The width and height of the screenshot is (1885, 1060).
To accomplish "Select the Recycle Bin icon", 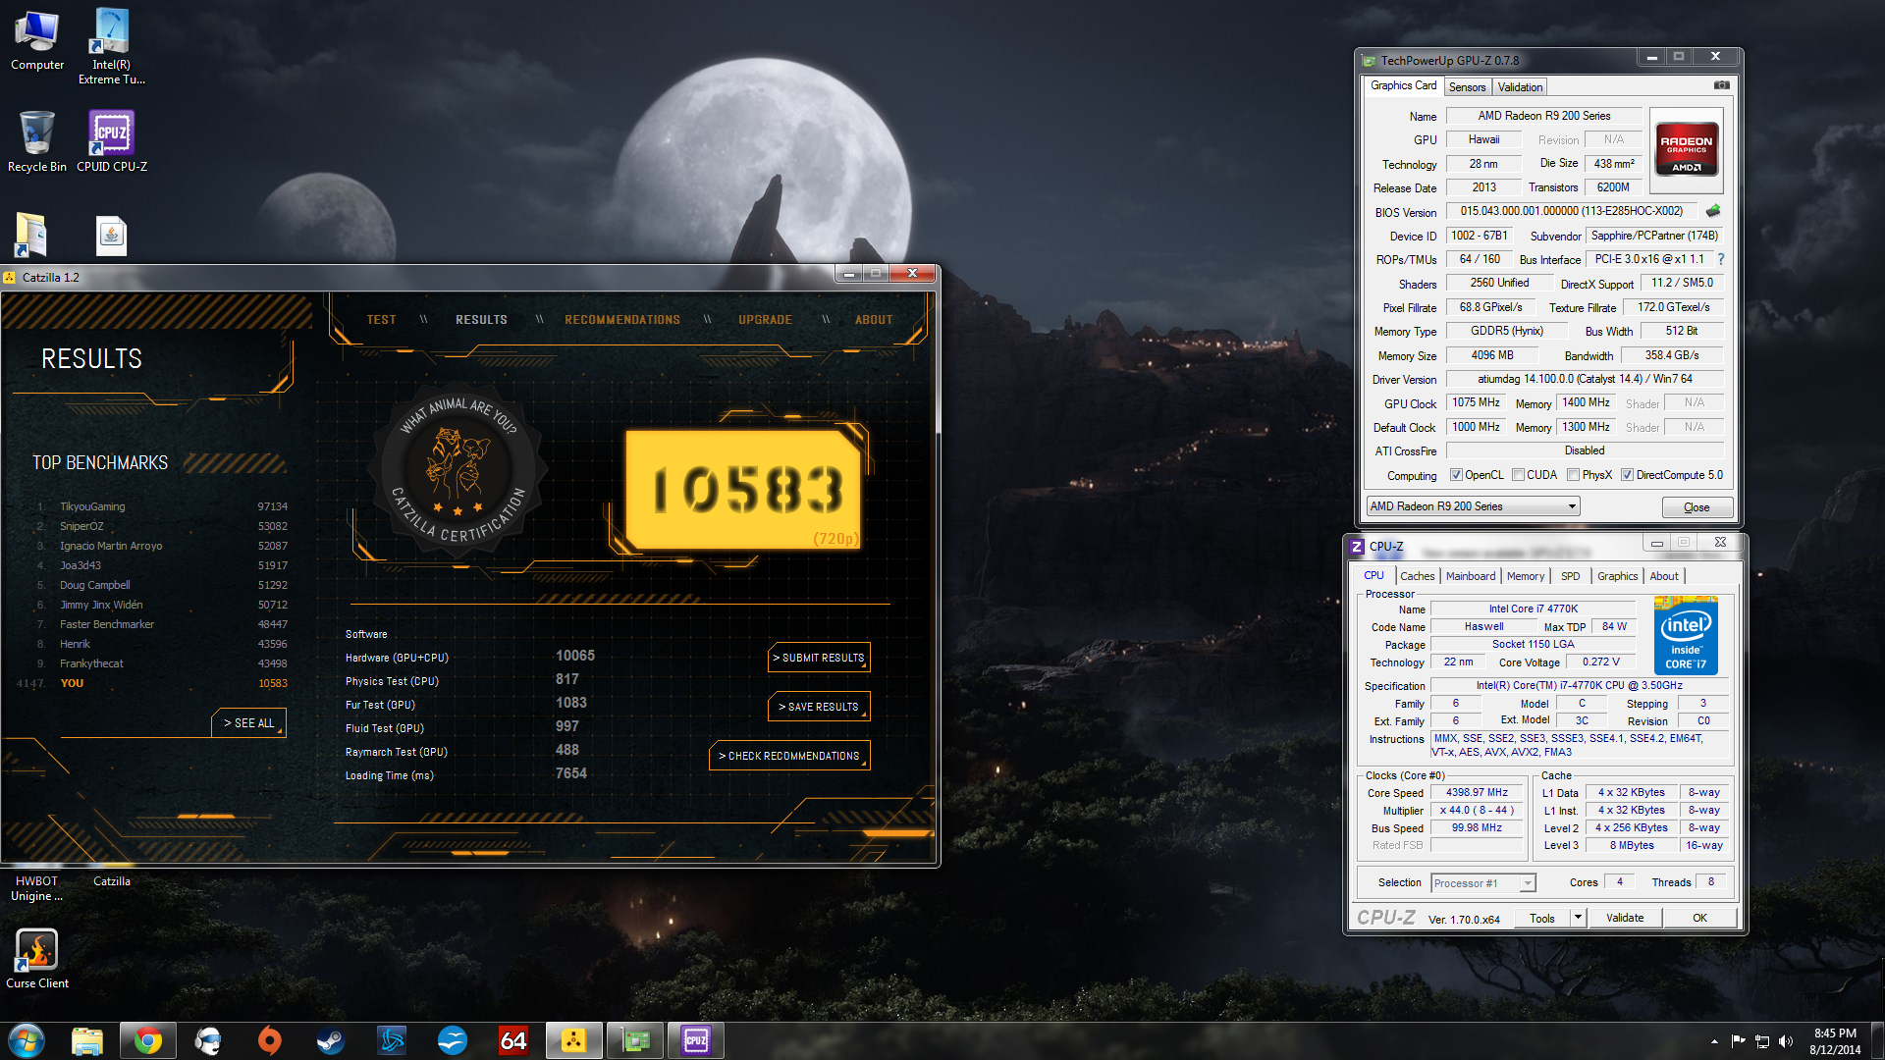I will click(37, 141).
